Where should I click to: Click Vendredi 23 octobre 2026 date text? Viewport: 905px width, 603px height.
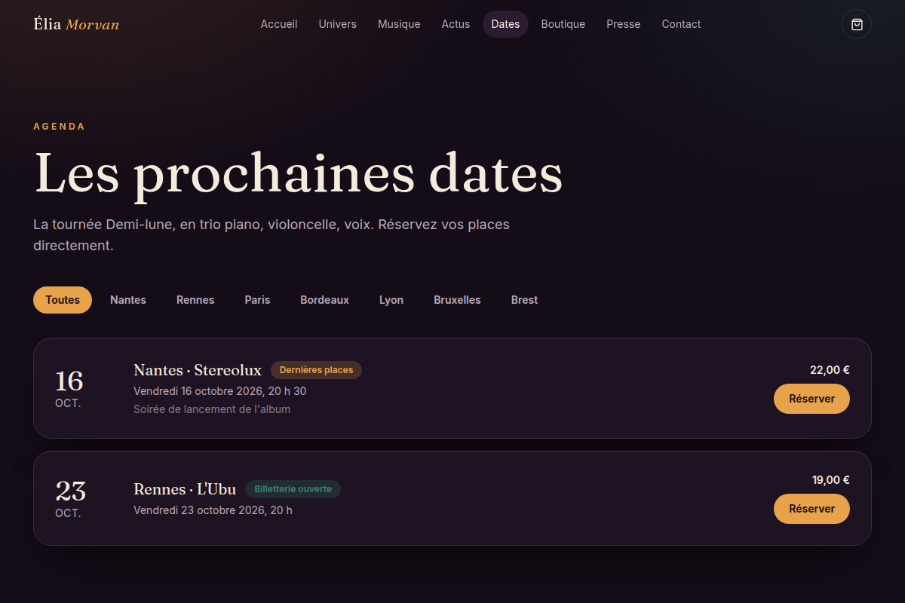213,510
